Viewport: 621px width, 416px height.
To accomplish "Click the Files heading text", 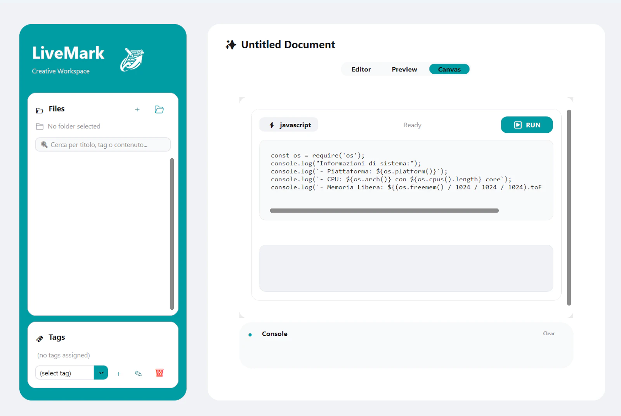I will (57, 109).
